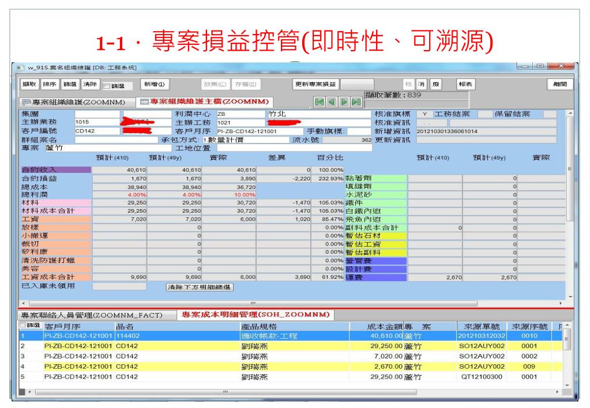Click the 新增(I) add button

tap(155, 84)
